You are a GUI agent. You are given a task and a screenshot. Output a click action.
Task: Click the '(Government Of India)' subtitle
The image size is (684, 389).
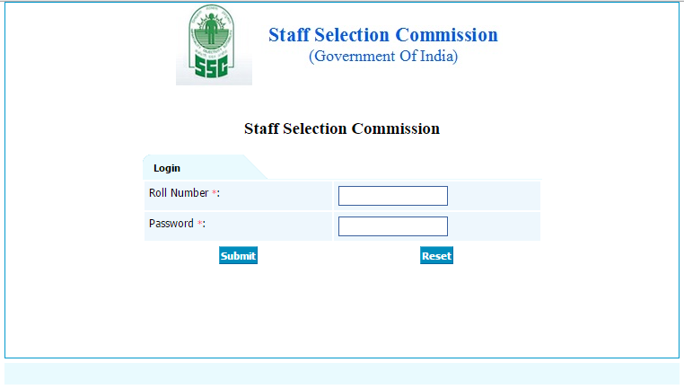tap(383, 57)
